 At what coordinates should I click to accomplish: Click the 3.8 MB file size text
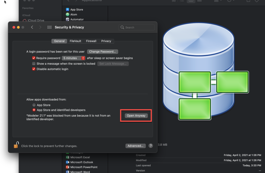click(163, 145)
